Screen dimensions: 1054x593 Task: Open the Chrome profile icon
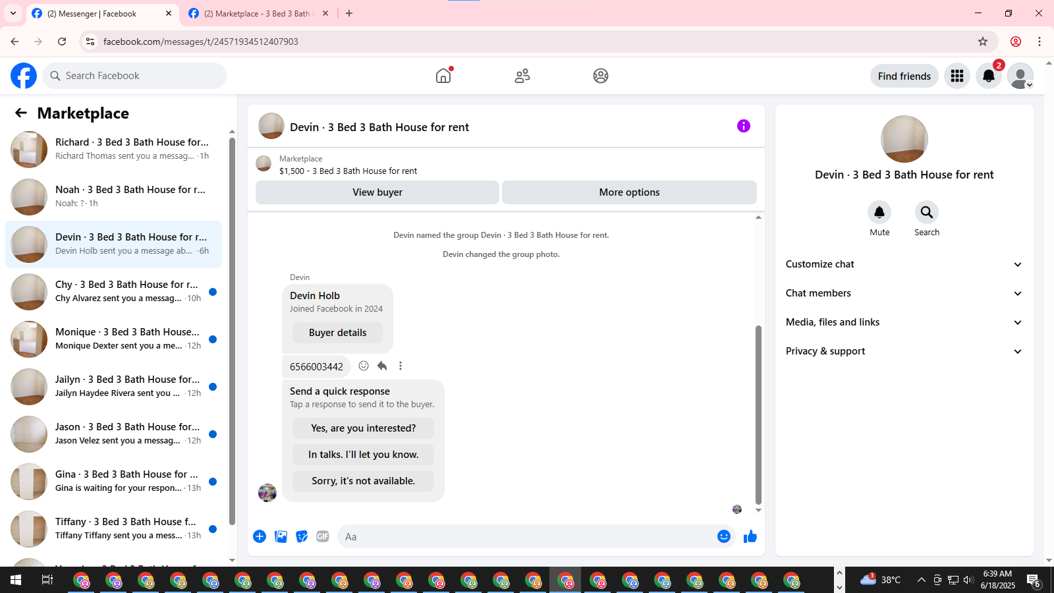[1016, 42]
